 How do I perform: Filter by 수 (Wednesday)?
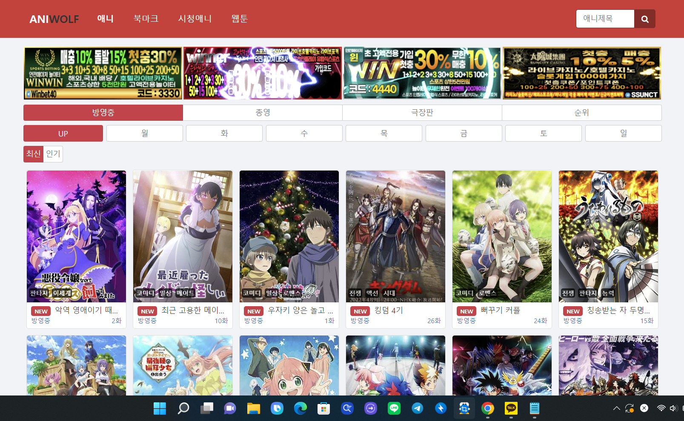click(x=304, y=134)
